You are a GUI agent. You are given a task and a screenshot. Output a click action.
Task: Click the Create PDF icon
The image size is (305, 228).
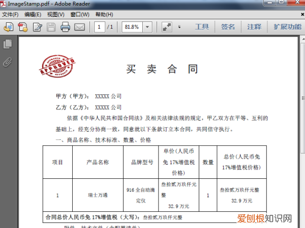tap(23, 27)
